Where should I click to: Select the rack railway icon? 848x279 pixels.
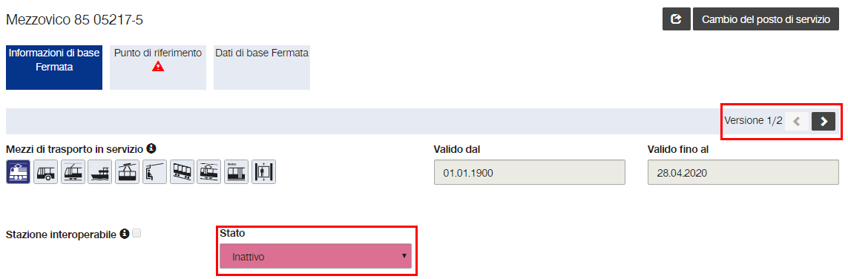coord(209,172)
